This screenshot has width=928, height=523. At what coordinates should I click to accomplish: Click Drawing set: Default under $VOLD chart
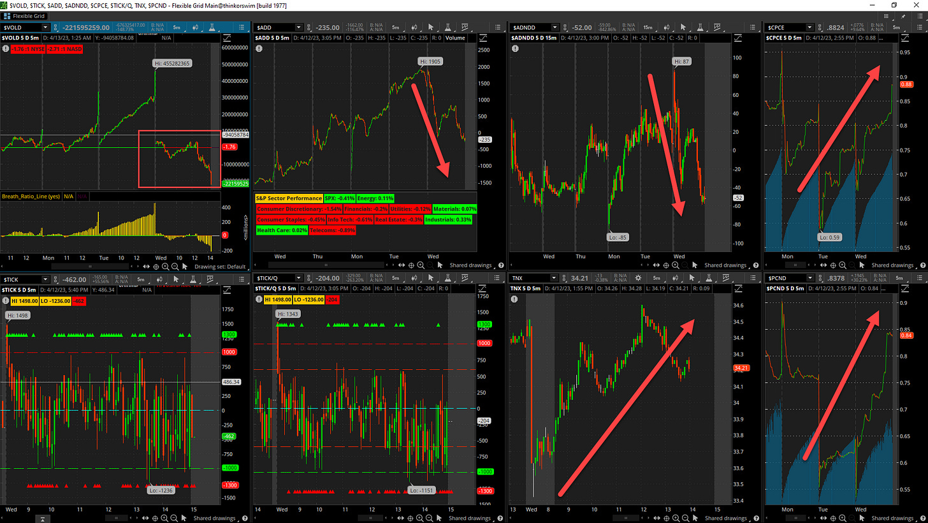coord(220,266)
